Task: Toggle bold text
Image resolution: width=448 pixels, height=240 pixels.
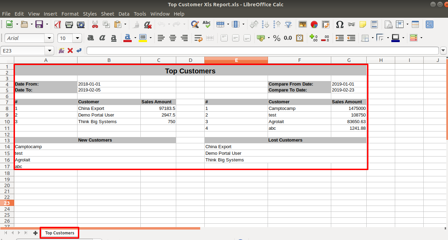Action: pos(91,38)
